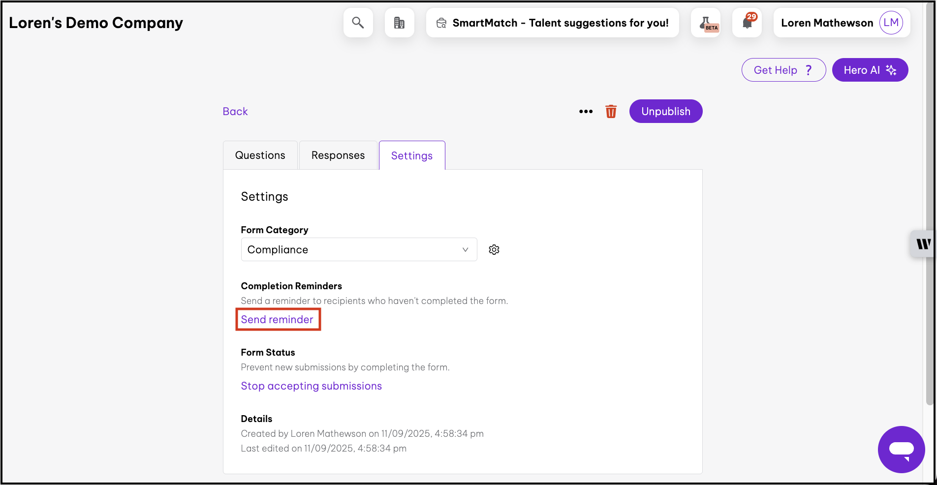Viewport: 937px width, 485px height.
Task: Click Stop accepting submissions link
Action: click(x=311, y=386)
